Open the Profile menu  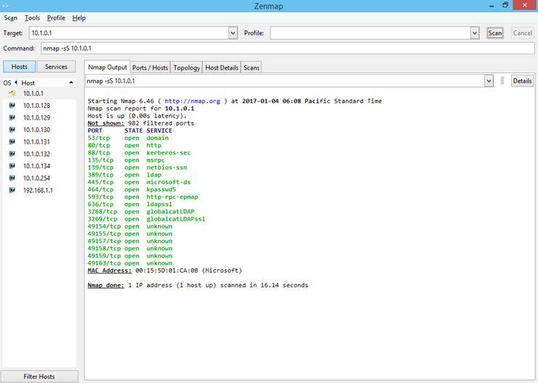tap(56, 18)
